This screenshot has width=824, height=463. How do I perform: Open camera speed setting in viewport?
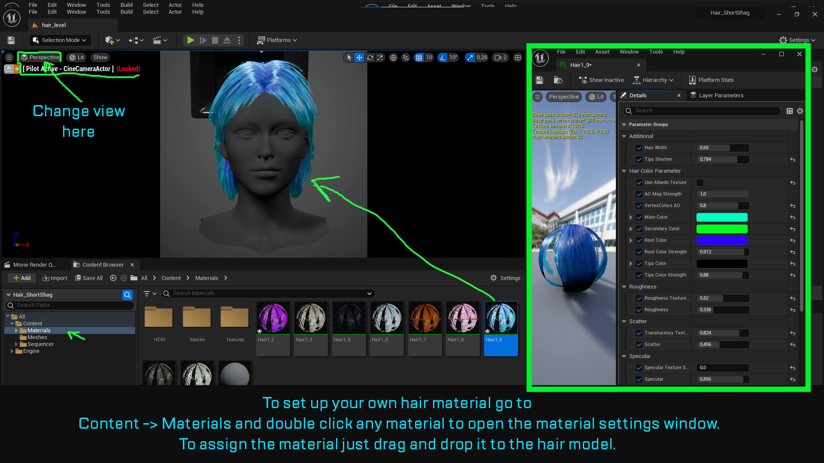500,57
